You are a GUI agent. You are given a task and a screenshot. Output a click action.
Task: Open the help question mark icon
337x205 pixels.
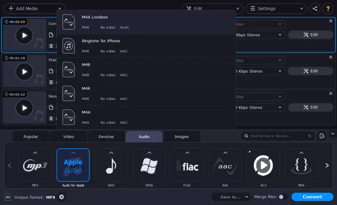click(x=328, y=8)
